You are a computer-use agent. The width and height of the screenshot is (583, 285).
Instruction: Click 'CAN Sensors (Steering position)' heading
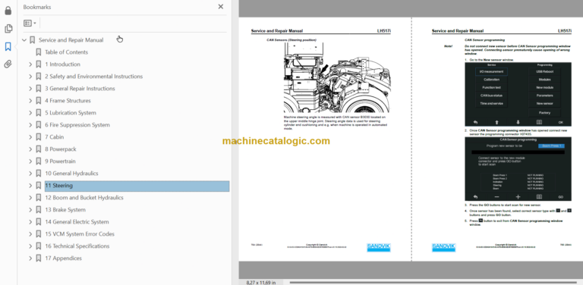pyautogui.click(x=291, y=39)
